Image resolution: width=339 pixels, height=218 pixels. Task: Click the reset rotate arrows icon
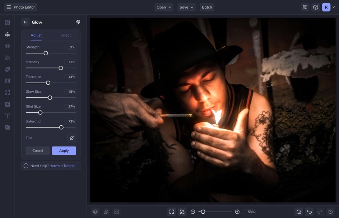pos(299,212)
